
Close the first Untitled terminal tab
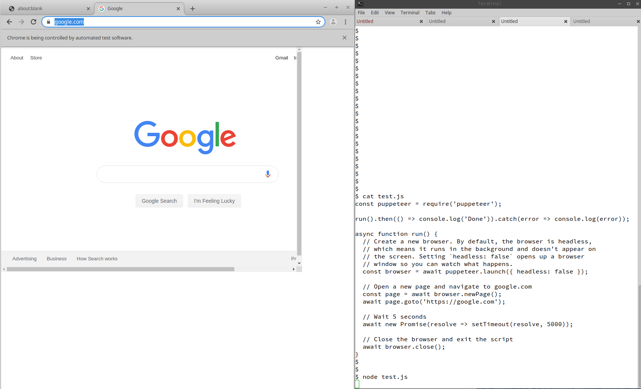point(421,21)
